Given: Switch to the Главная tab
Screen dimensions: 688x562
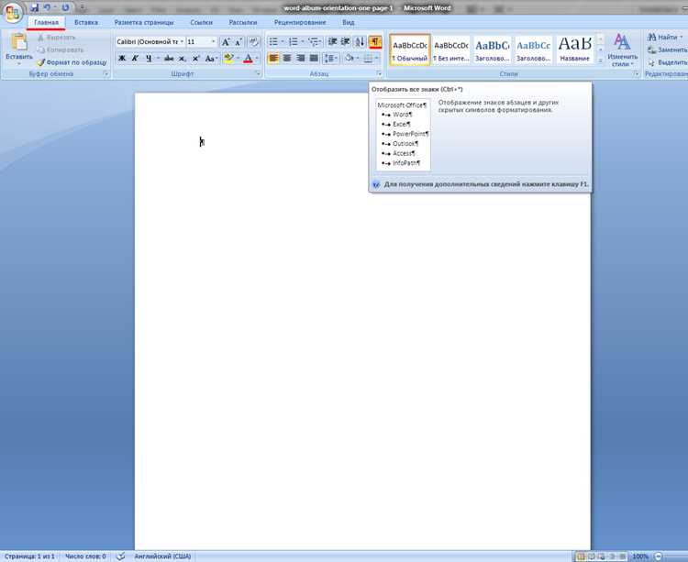Looking at the screenshot, I should (46, 22).
